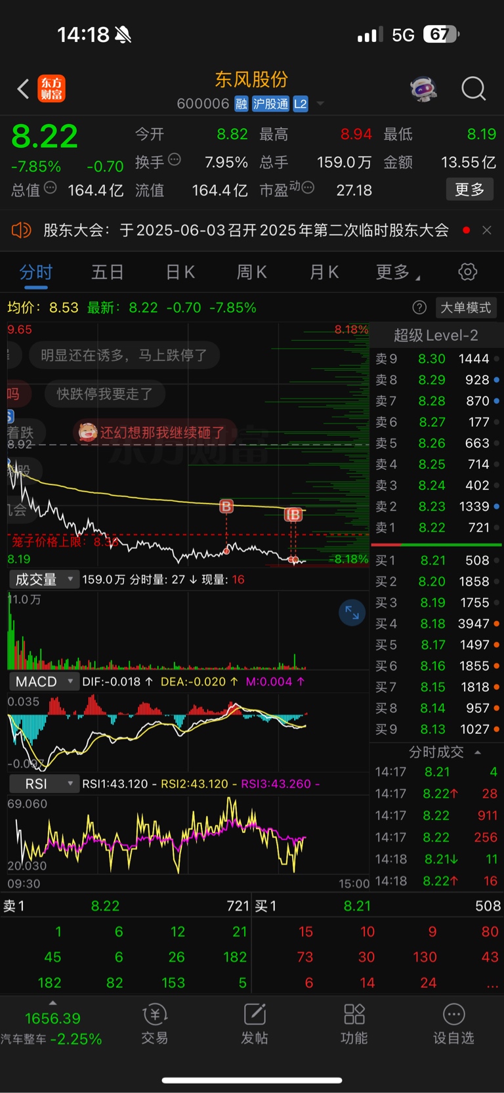This screenshot has height=1093, width=504.
Task: Open the 交易 trade icon
Action: 155,1024
